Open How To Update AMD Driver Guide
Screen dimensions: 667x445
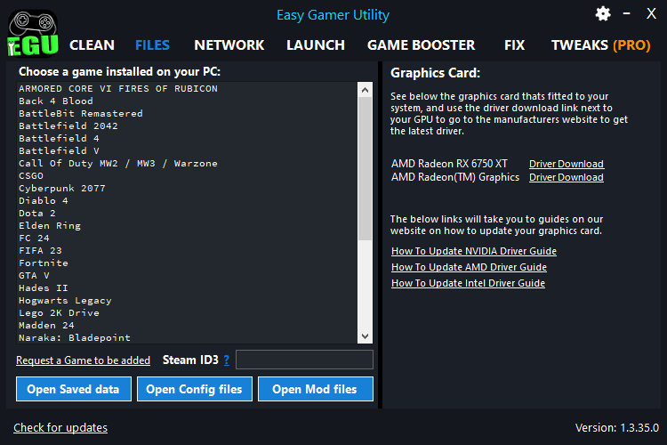point(469,267)
